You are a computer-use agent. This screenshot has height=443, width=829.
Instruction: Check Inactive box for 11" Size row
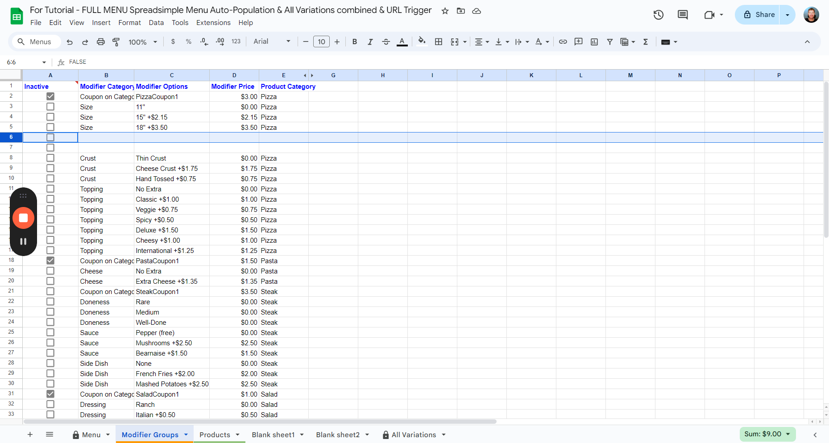[x=50, y=107]
